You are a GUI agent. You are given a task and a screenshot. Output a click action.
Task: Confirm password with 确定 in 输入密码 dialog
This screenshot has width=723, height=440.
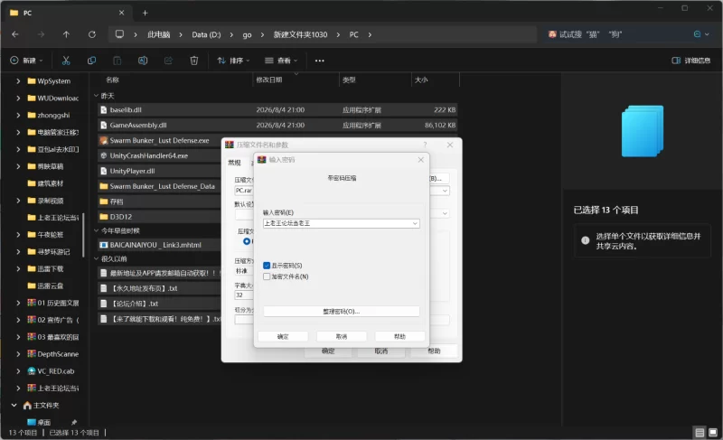point(283,336)
